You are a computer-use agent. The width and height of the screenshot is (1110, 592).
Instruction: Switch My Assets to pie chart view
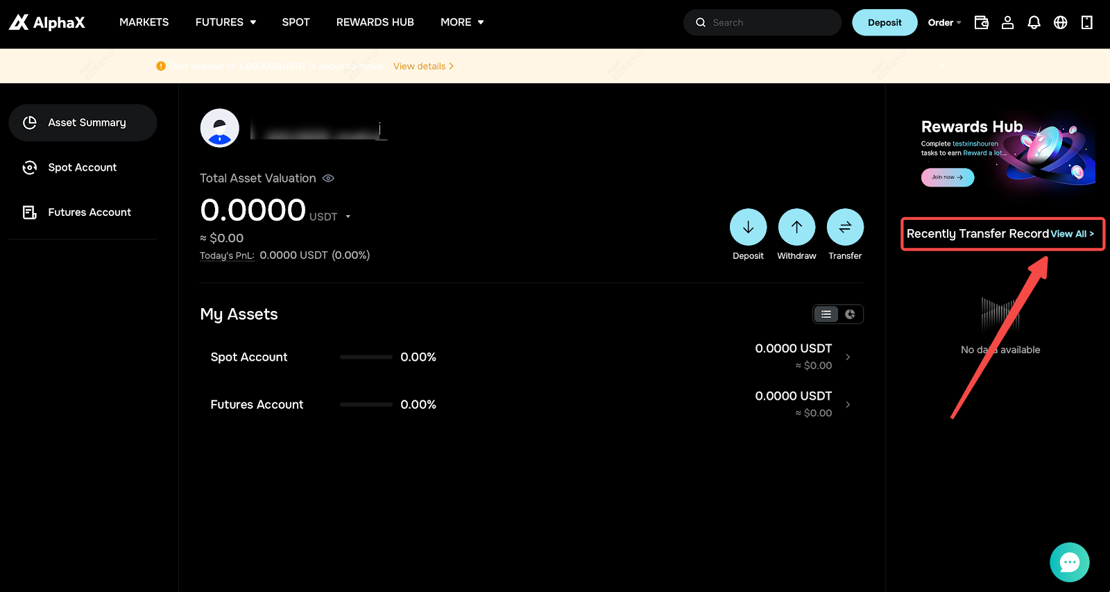tap(850, 314)
